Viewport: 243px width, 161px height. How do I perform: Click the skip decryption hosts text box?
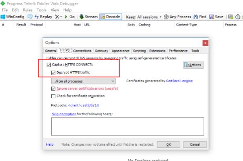pyautogui.click(x=128, y=127)
